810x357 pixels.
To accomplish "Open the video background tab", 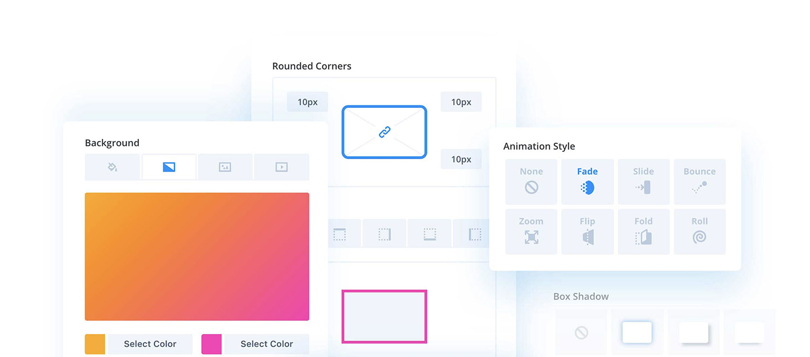I will [x=281, y=167].
